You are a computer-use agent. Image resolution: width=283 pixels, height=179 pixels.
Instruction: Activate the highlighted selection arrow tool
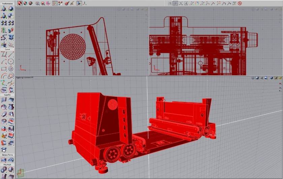pos(79,3)
